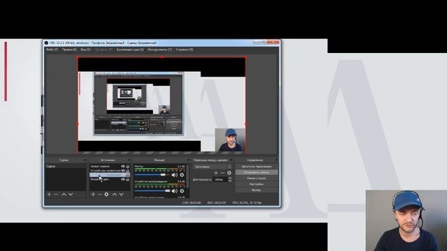Open the Вид menu
Viewport: 447px width, 251px height.
tap(85, 50)
